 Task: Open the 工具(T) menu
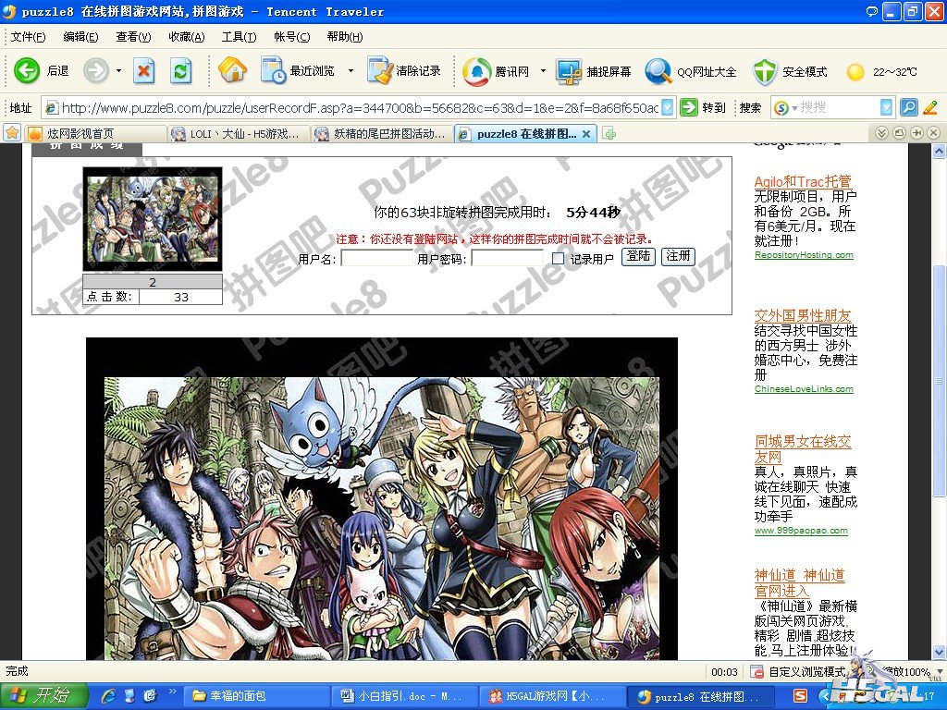[239, 37]
